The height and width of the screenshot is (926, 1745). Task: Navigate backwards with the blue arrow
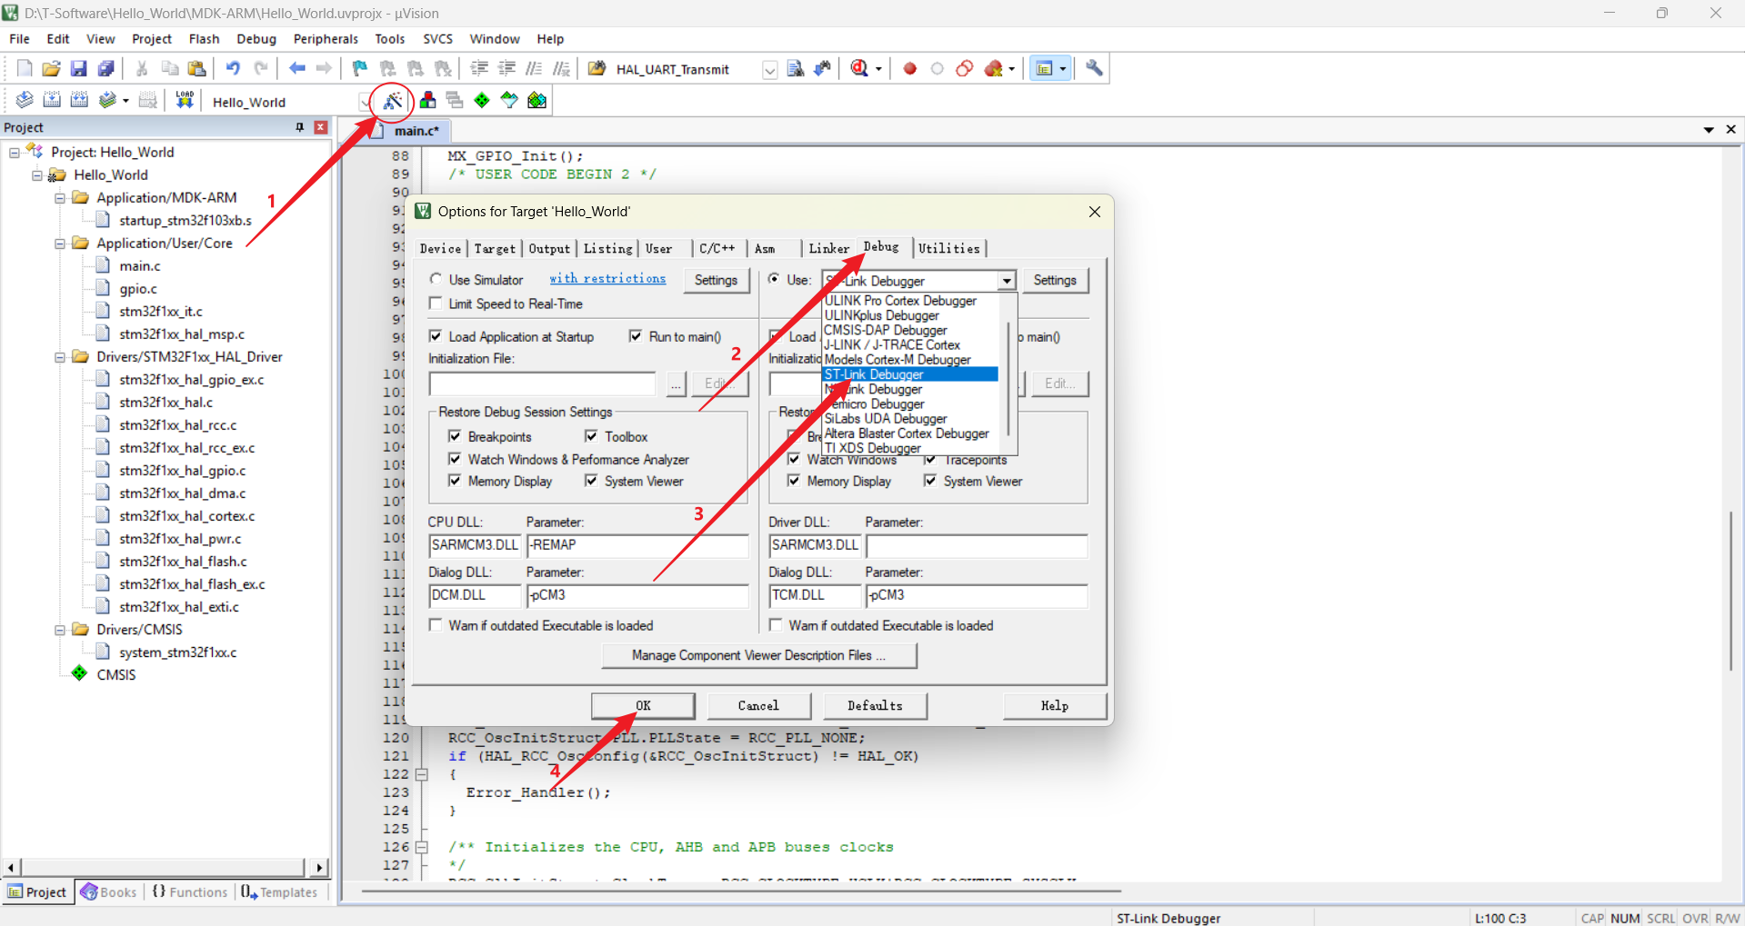[297, 69]
